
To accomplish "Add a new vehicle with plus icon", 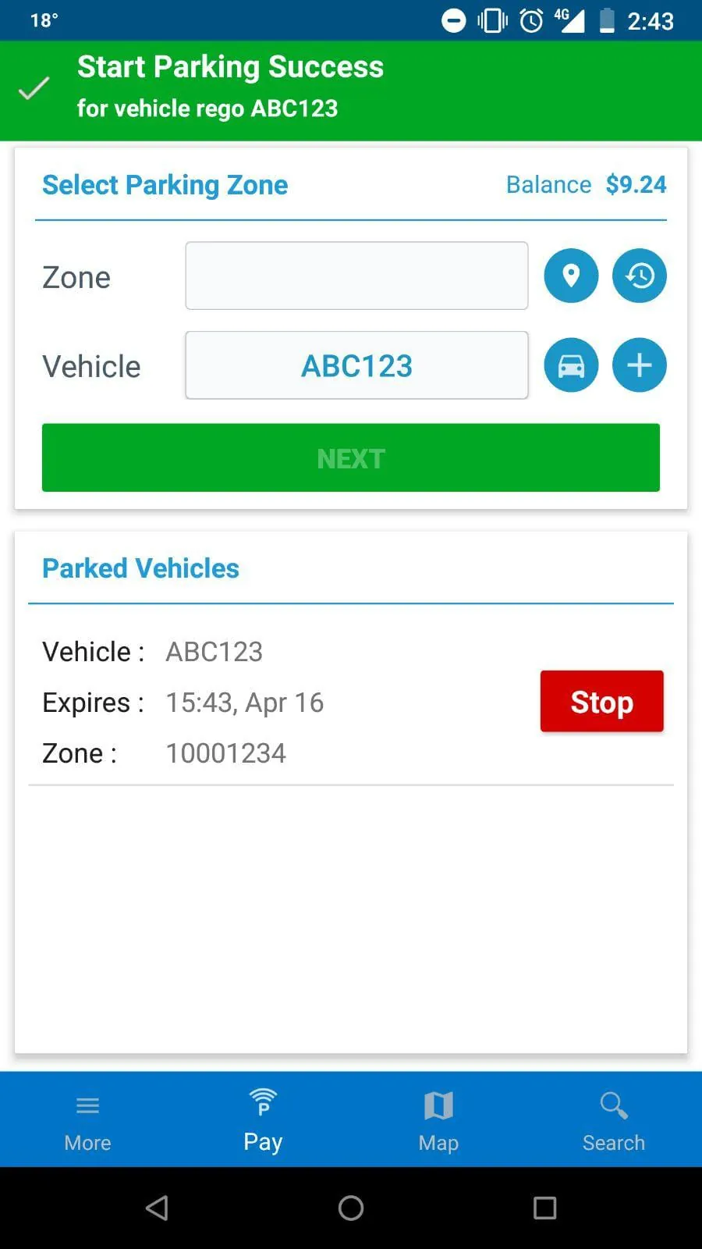I will tap(639, 365).
